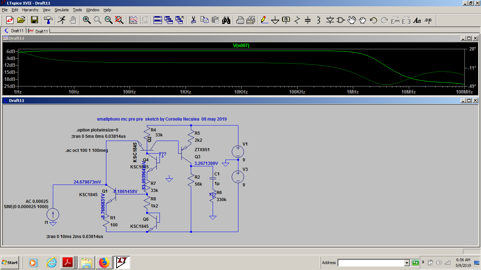Viewport: 481px width, 270px height.
Task: Place an inductor from the toolbar
Action: [319, 20]
